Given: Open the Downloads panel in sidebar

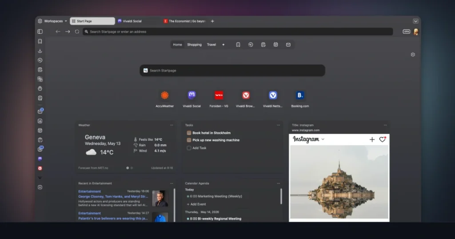Looking at the screenshot, I should (x=40, y=51).
